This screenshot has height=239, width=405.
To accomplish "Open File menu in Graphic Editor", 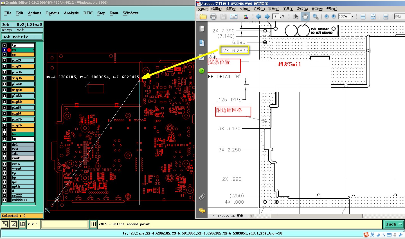I will click(8, 13).
